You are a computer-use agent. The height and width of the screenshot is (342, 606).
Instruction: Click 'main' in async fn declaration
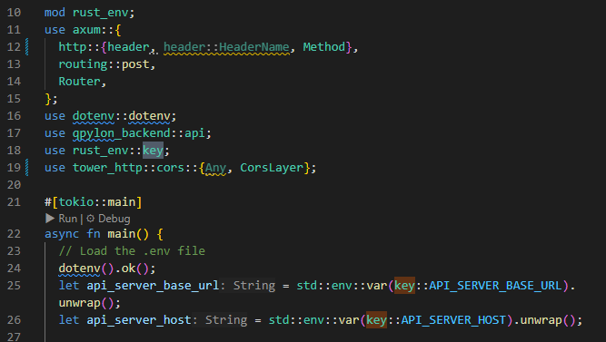[x=122, y=233]
